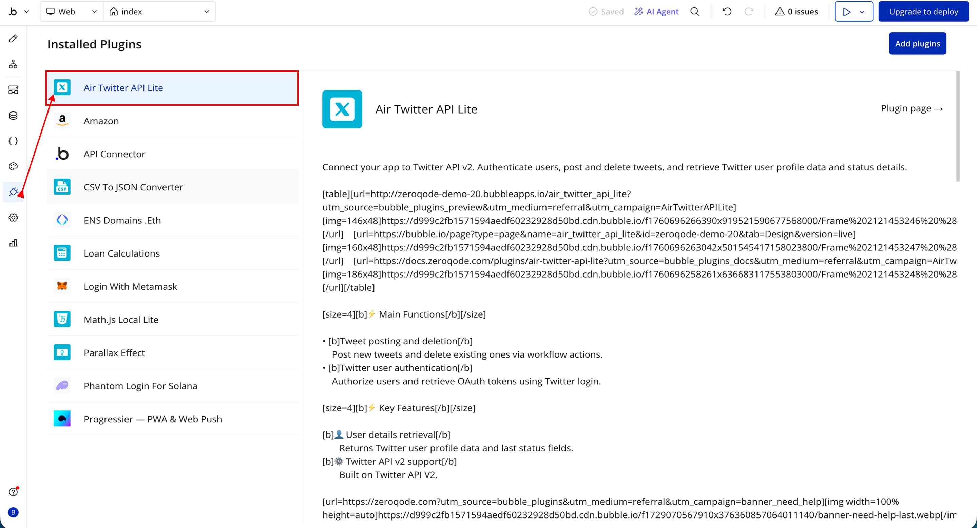Open the backend workflows braces icon
The width and height of the screenshot is (977, 528).
coord(13,141)
